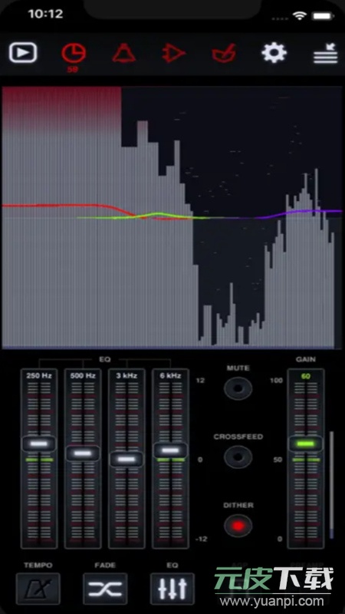Click the 6 kHz band label
This screenshot has height=614, width=345.
170,375
